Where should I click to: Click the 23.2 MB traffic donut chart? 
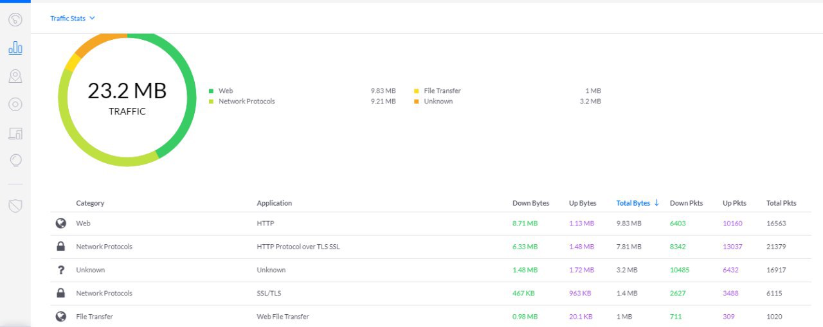click(127, 98)
